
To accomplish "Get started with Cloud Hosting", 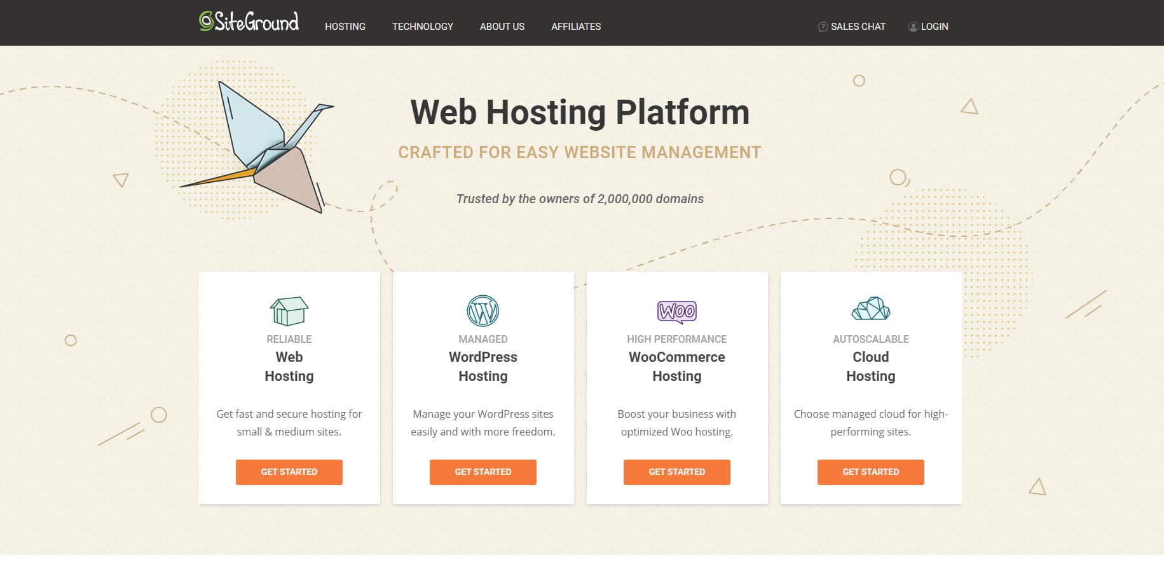I will [871, 472].
